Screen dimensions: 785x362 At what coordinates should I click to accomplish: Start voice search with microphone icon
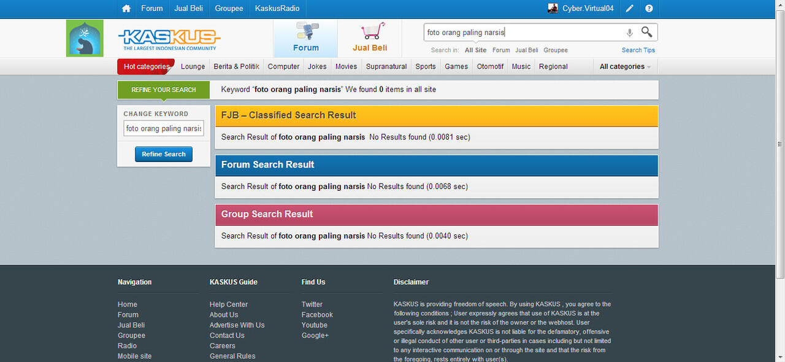[629, 33]
